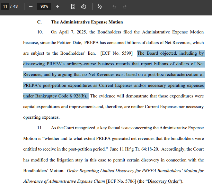Click the citation "[ECF No. 5706]"
This screenshot has width=212, height=193.
point(121,181)
